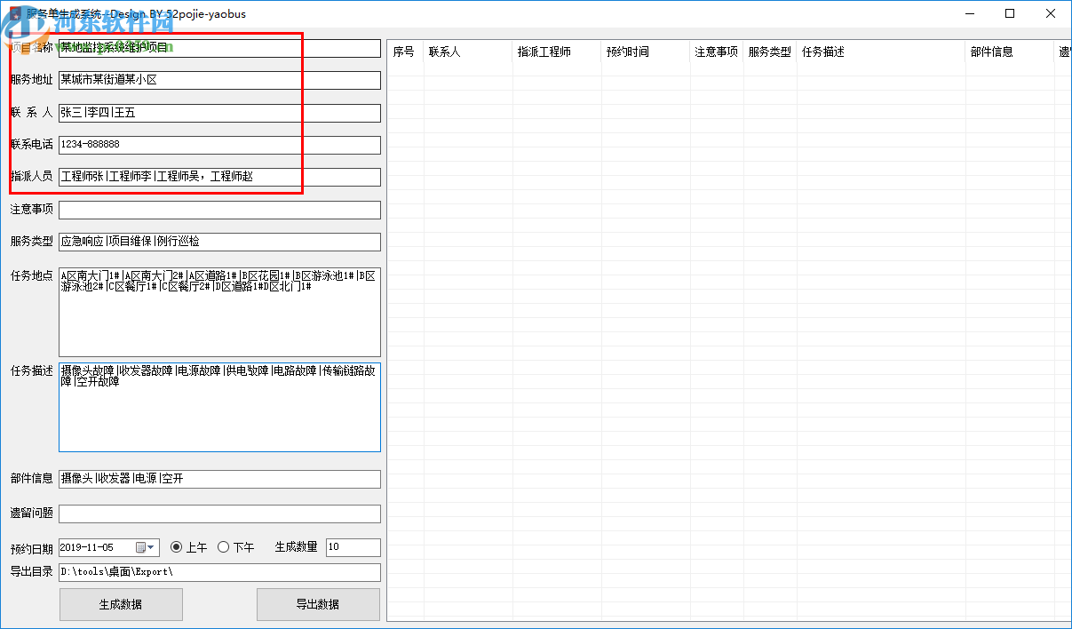Focus the 指派人员 input field
This screenshot has height=629, width=1072.
click(219, 177)
